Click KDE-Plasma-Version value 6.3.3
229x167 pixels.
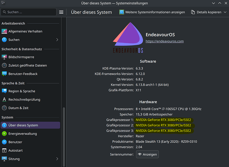pyautogui.click(x=139, y=68)
